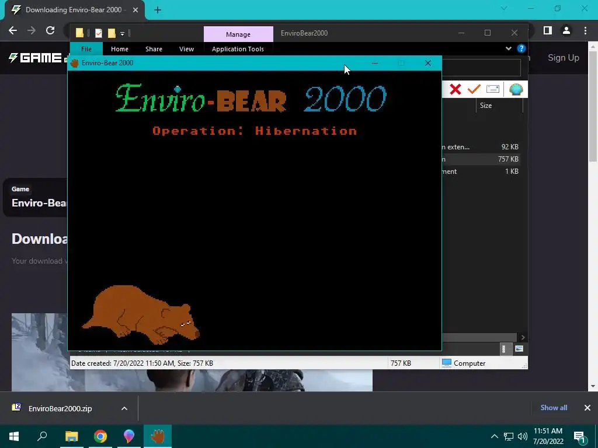Select the Downloading Enviro-Bear 2000 browser tab
The width and height of the screenshot is (598, 448).
point(72,10)
